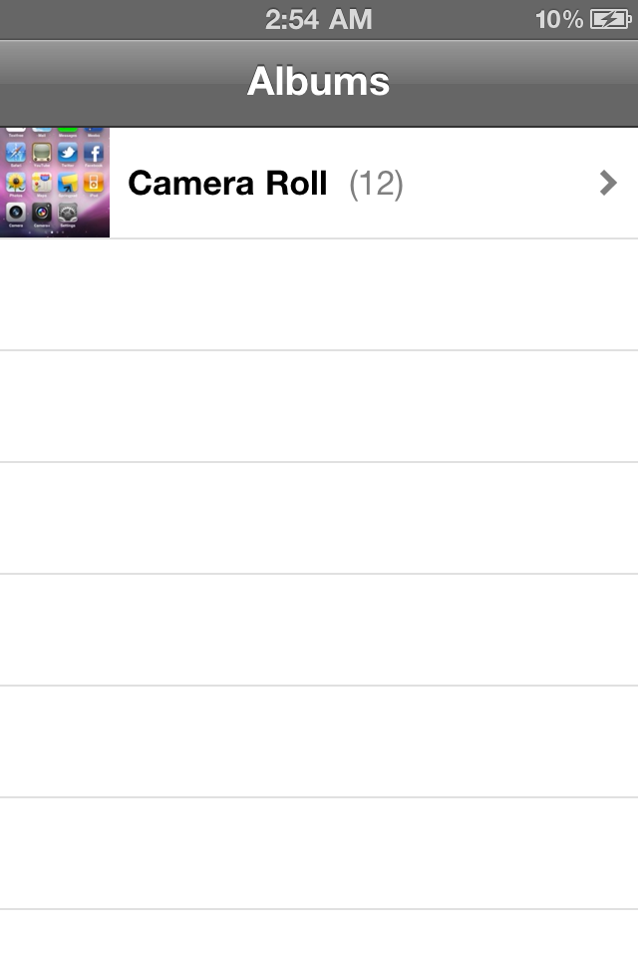Expand Camera Roll using the chevron arrow
The height and width of the screenshot is (958, 638).
(608, 183)
